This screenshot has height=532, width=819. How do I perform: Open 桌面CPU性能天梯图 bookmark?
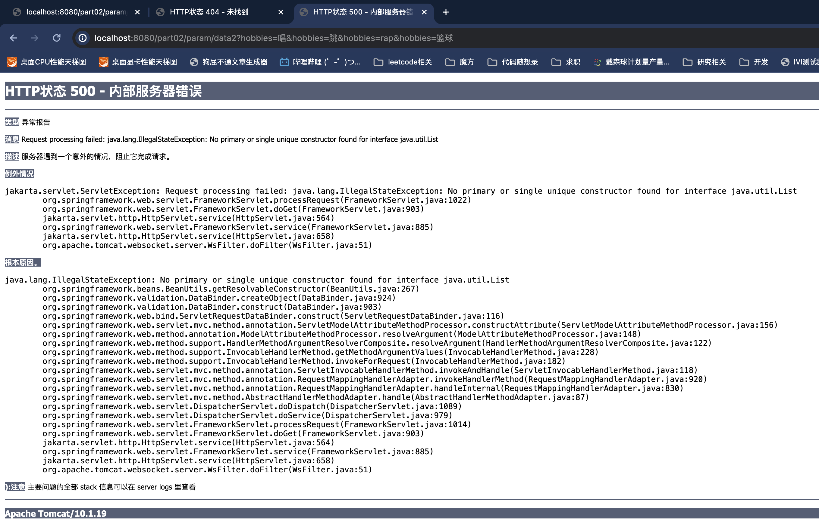click(46, 62)
